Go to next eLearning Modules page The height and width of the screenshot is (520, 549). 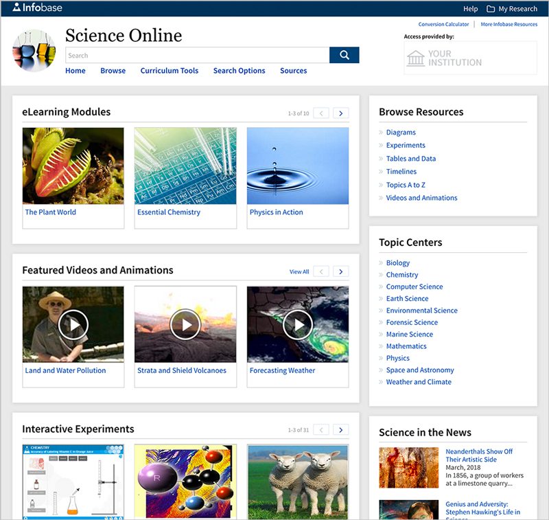click(x=340, y=113)
